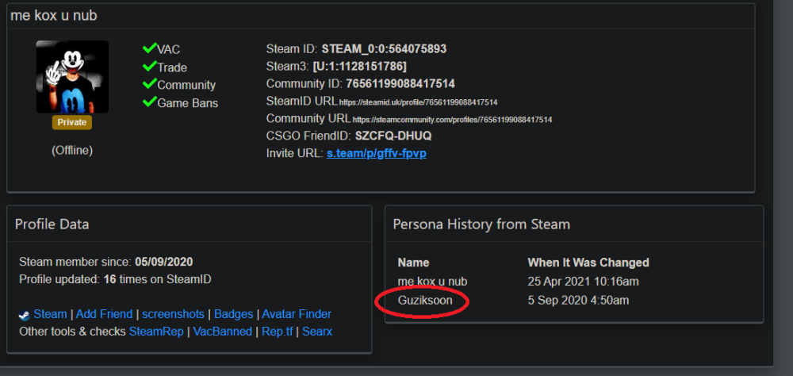The image size is (793, 376).
Task: Click the Mickey Mouse profile avatar
Action: tap(72, 77)
